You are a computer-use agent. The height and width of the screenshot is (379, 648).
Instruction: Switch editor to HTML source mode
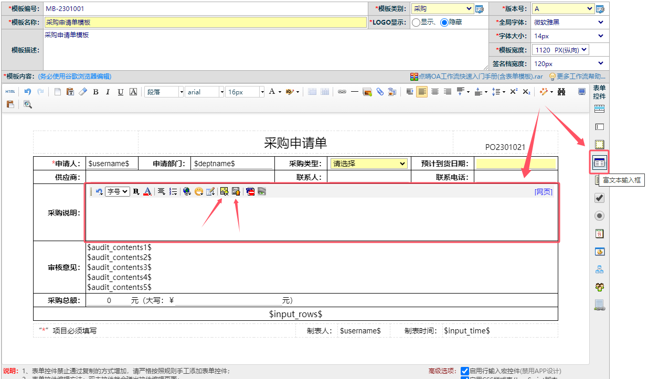(10, 92)
